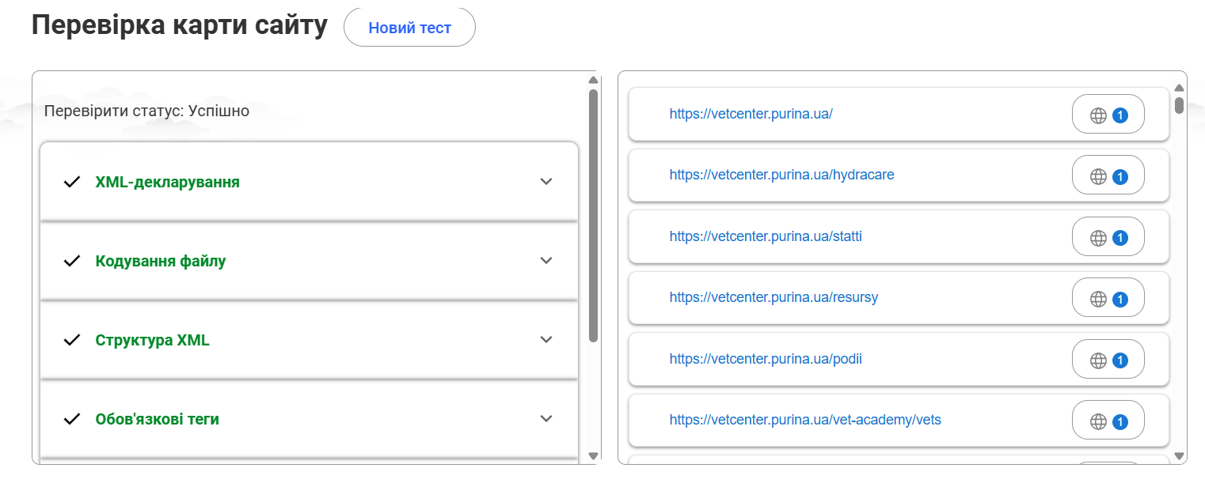Click the checkmark icon next to Структура XML
The height and width of the screenshot is (483, 1205).
(72, 340)
